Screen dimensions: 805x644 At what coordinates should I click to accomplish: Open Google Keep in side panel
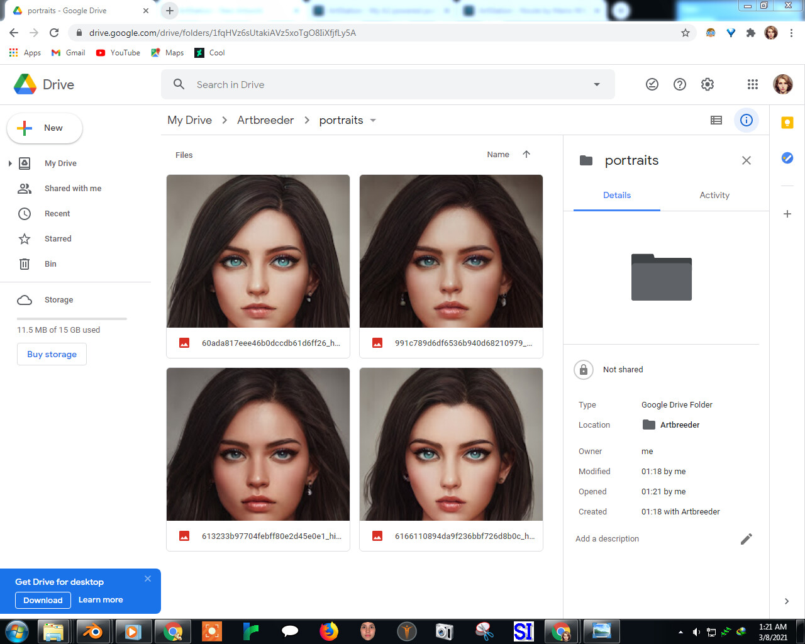pos(787,123)
